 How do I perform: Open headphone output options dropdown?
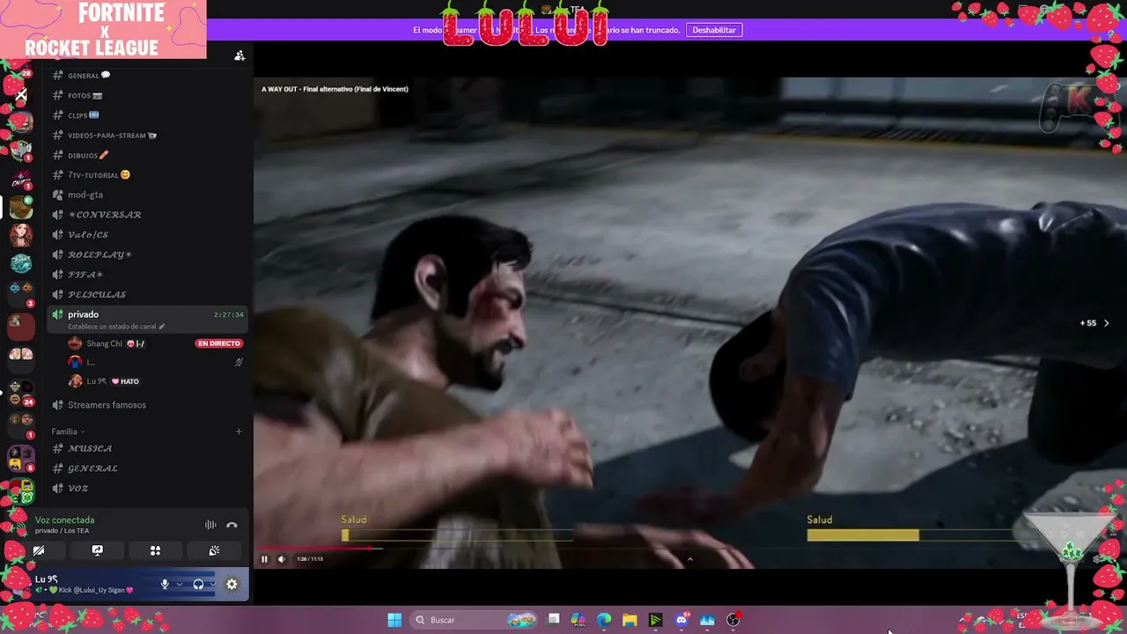point(211,584)
